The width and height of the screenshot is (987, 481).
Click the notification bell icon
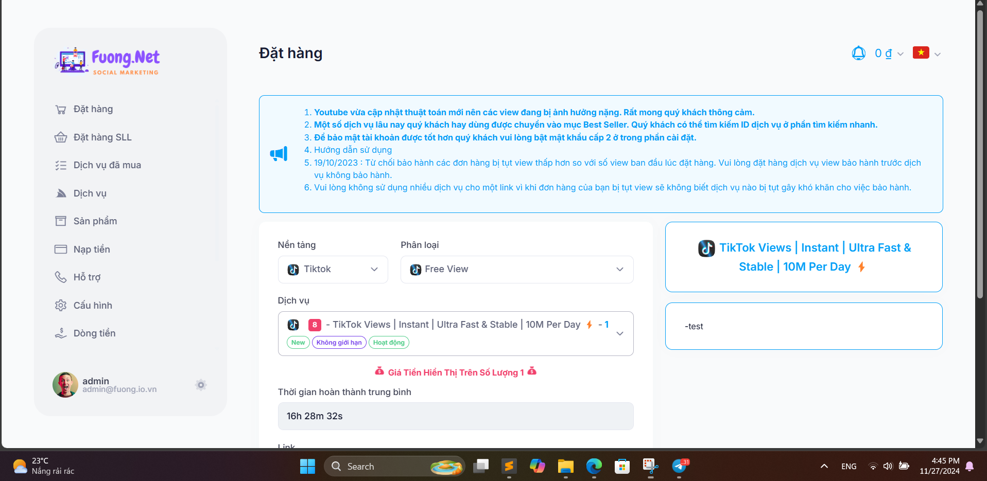(x=858, y=53)
